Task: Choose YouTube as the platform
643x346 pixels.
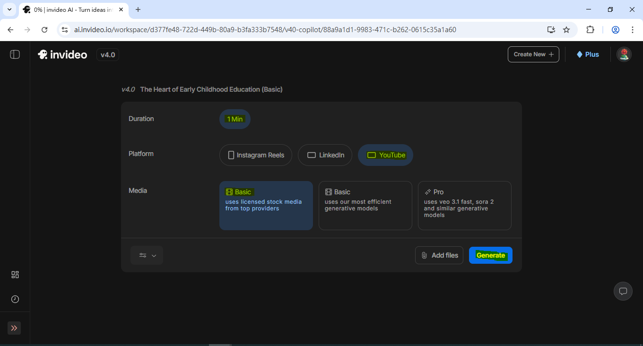Action: tap(385, 155)
